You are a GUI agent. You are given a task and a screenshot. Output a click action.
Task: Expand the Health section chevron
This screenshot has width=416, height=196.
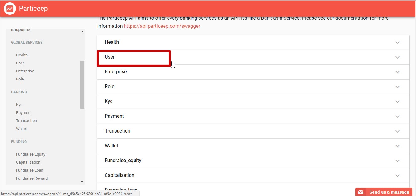click(x=398, y=43)
